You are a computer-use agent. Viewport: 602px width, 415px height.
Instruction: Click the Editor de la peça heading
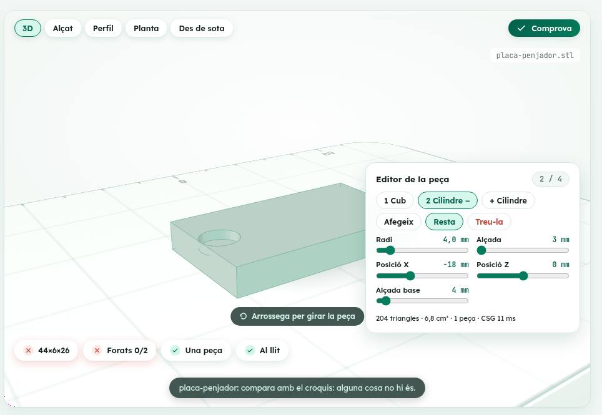412,179
